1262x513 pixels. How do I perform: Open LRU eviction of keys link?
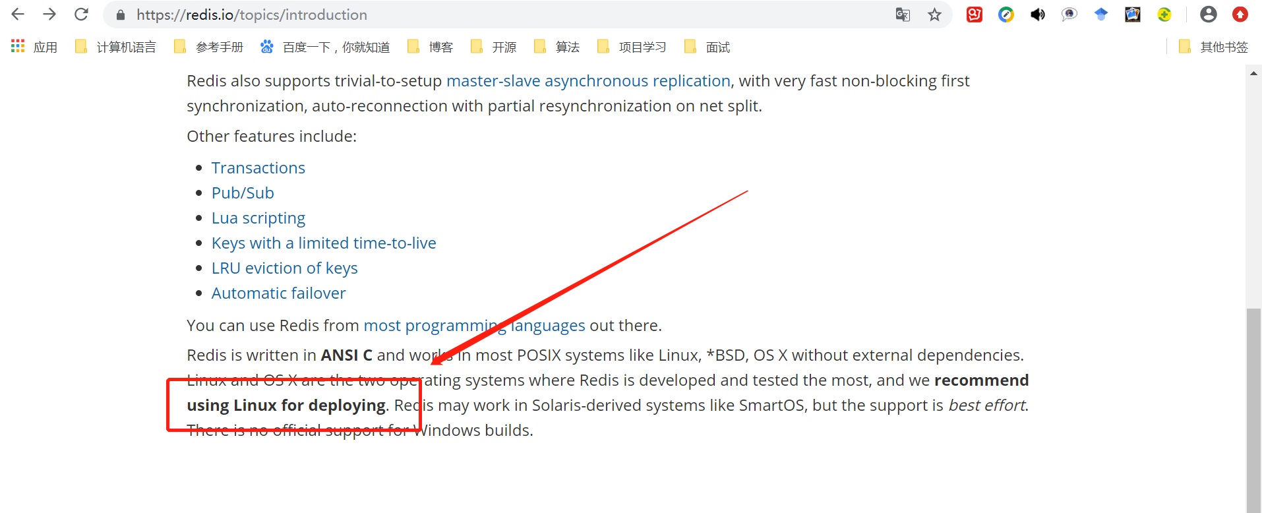point(285,268)
